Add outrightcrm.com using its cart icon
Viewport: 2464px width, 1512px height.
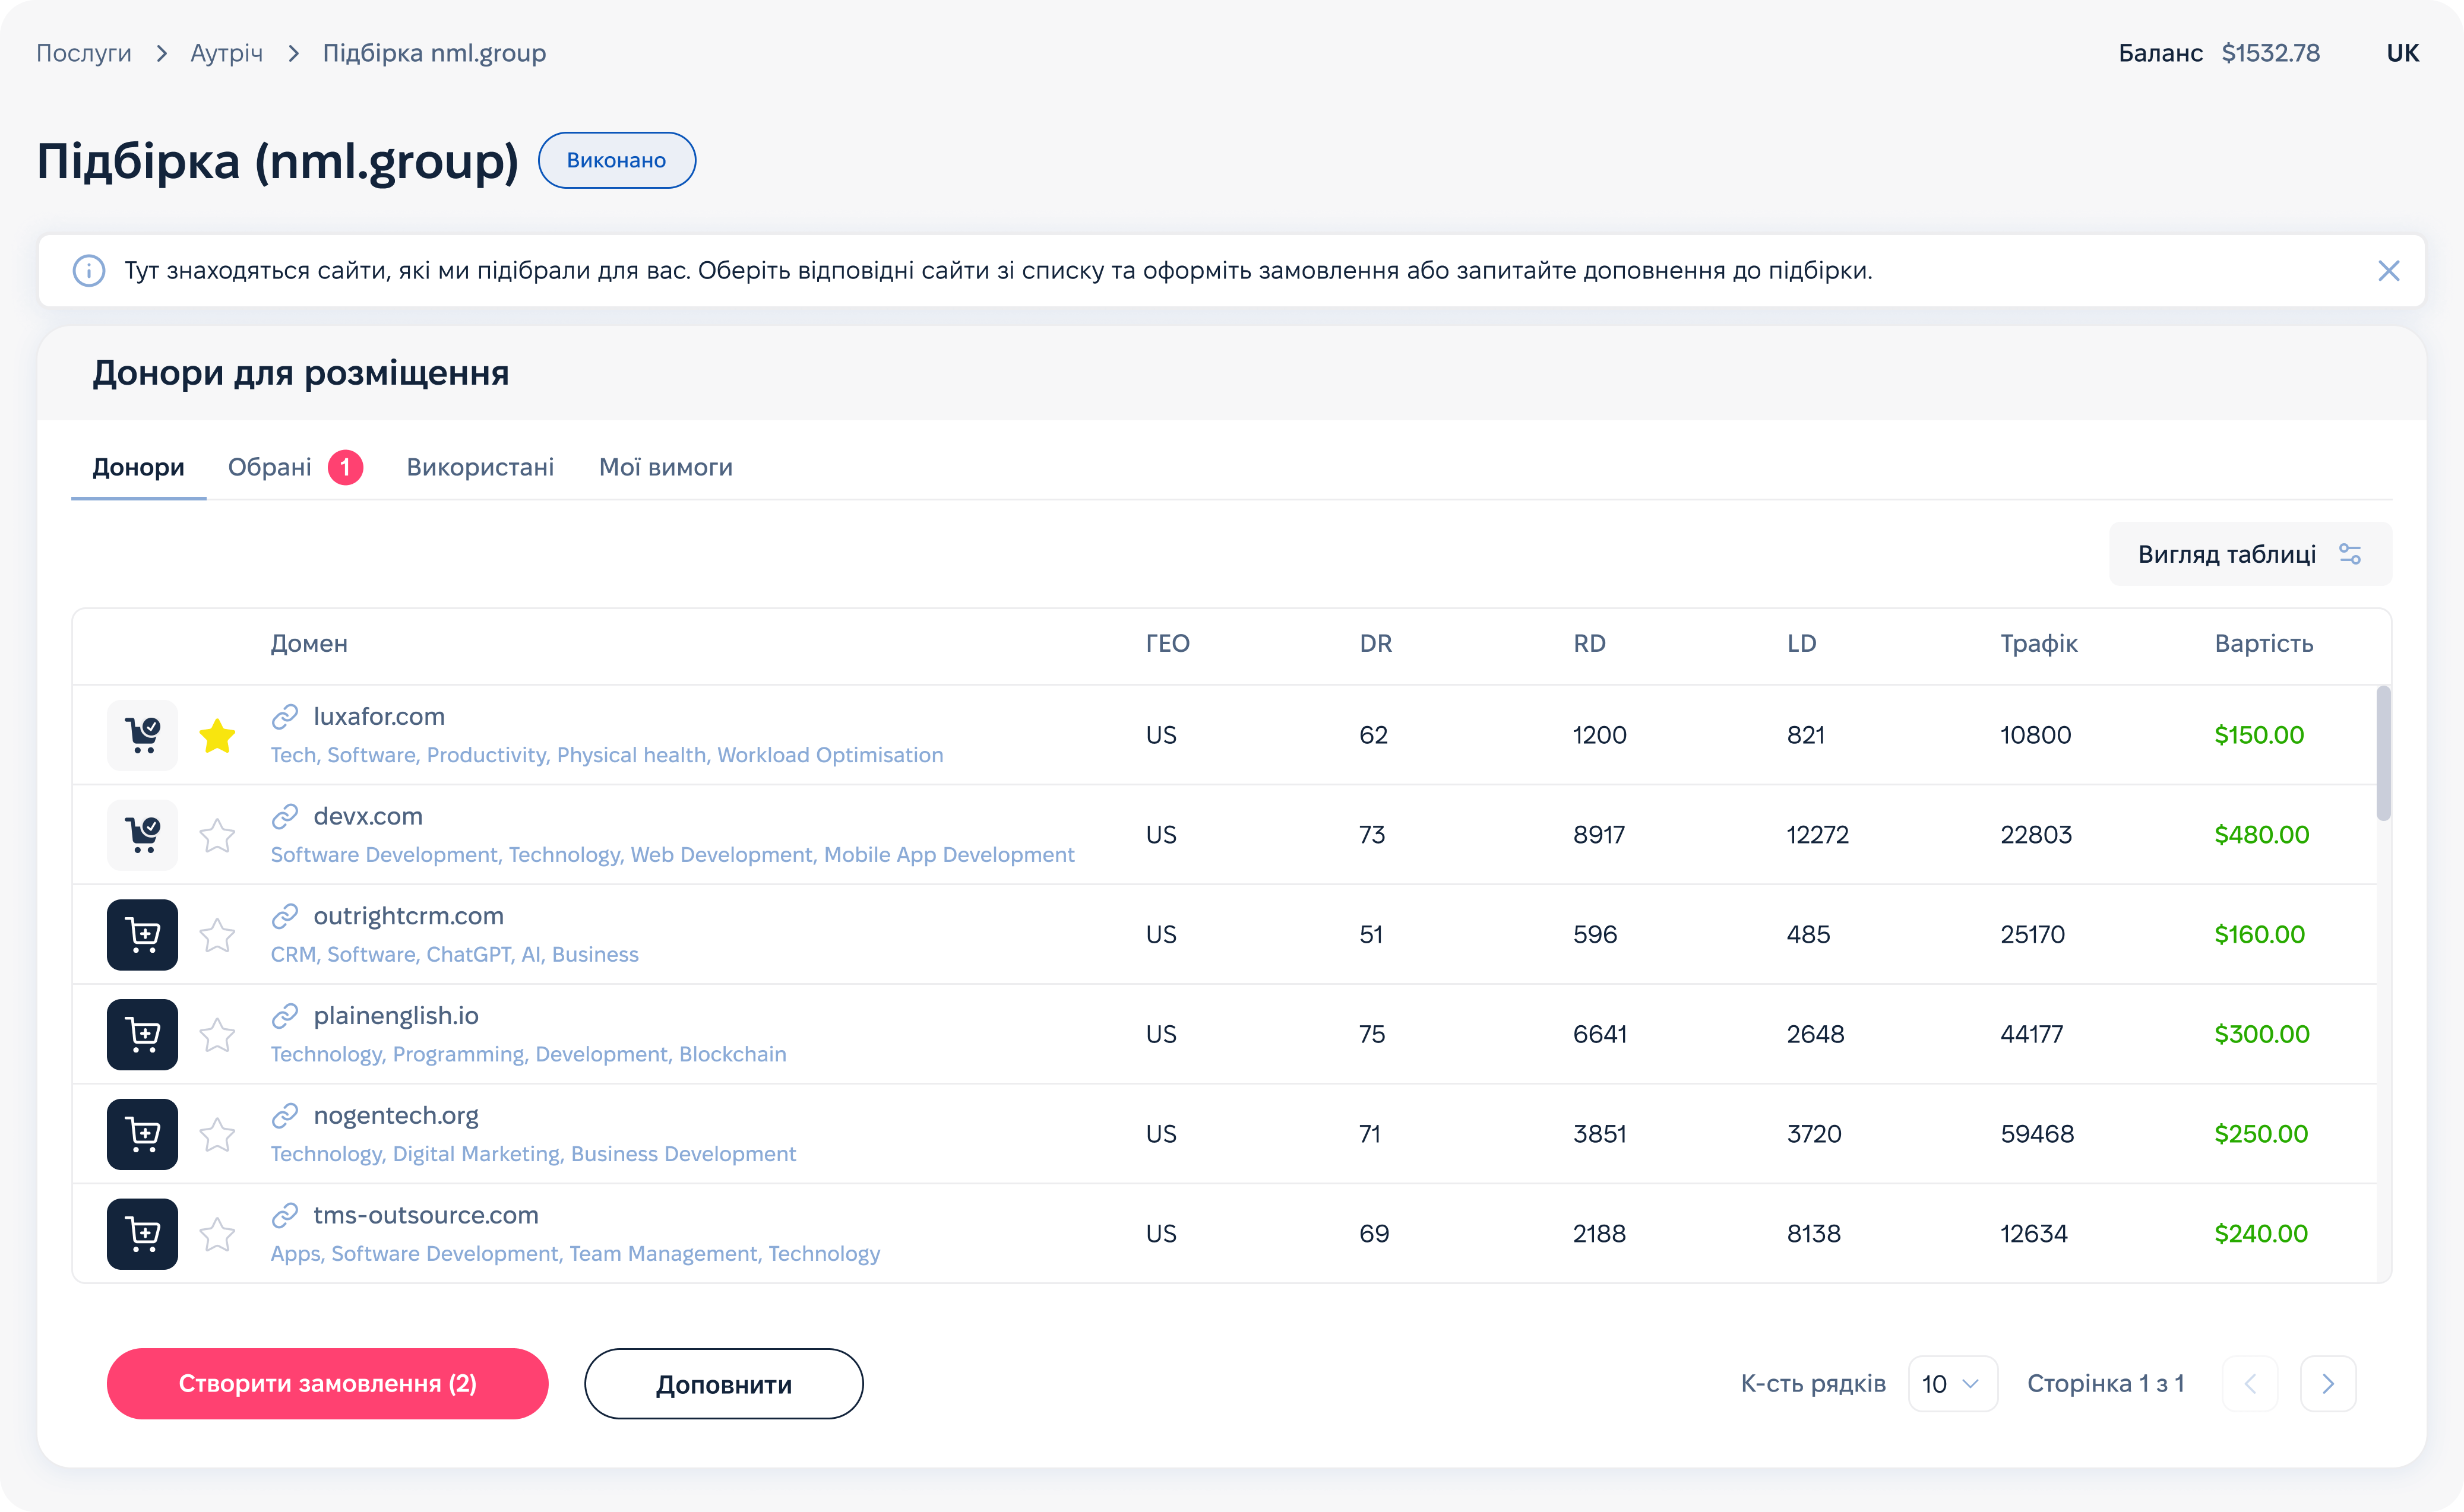[x=142, y=934]
